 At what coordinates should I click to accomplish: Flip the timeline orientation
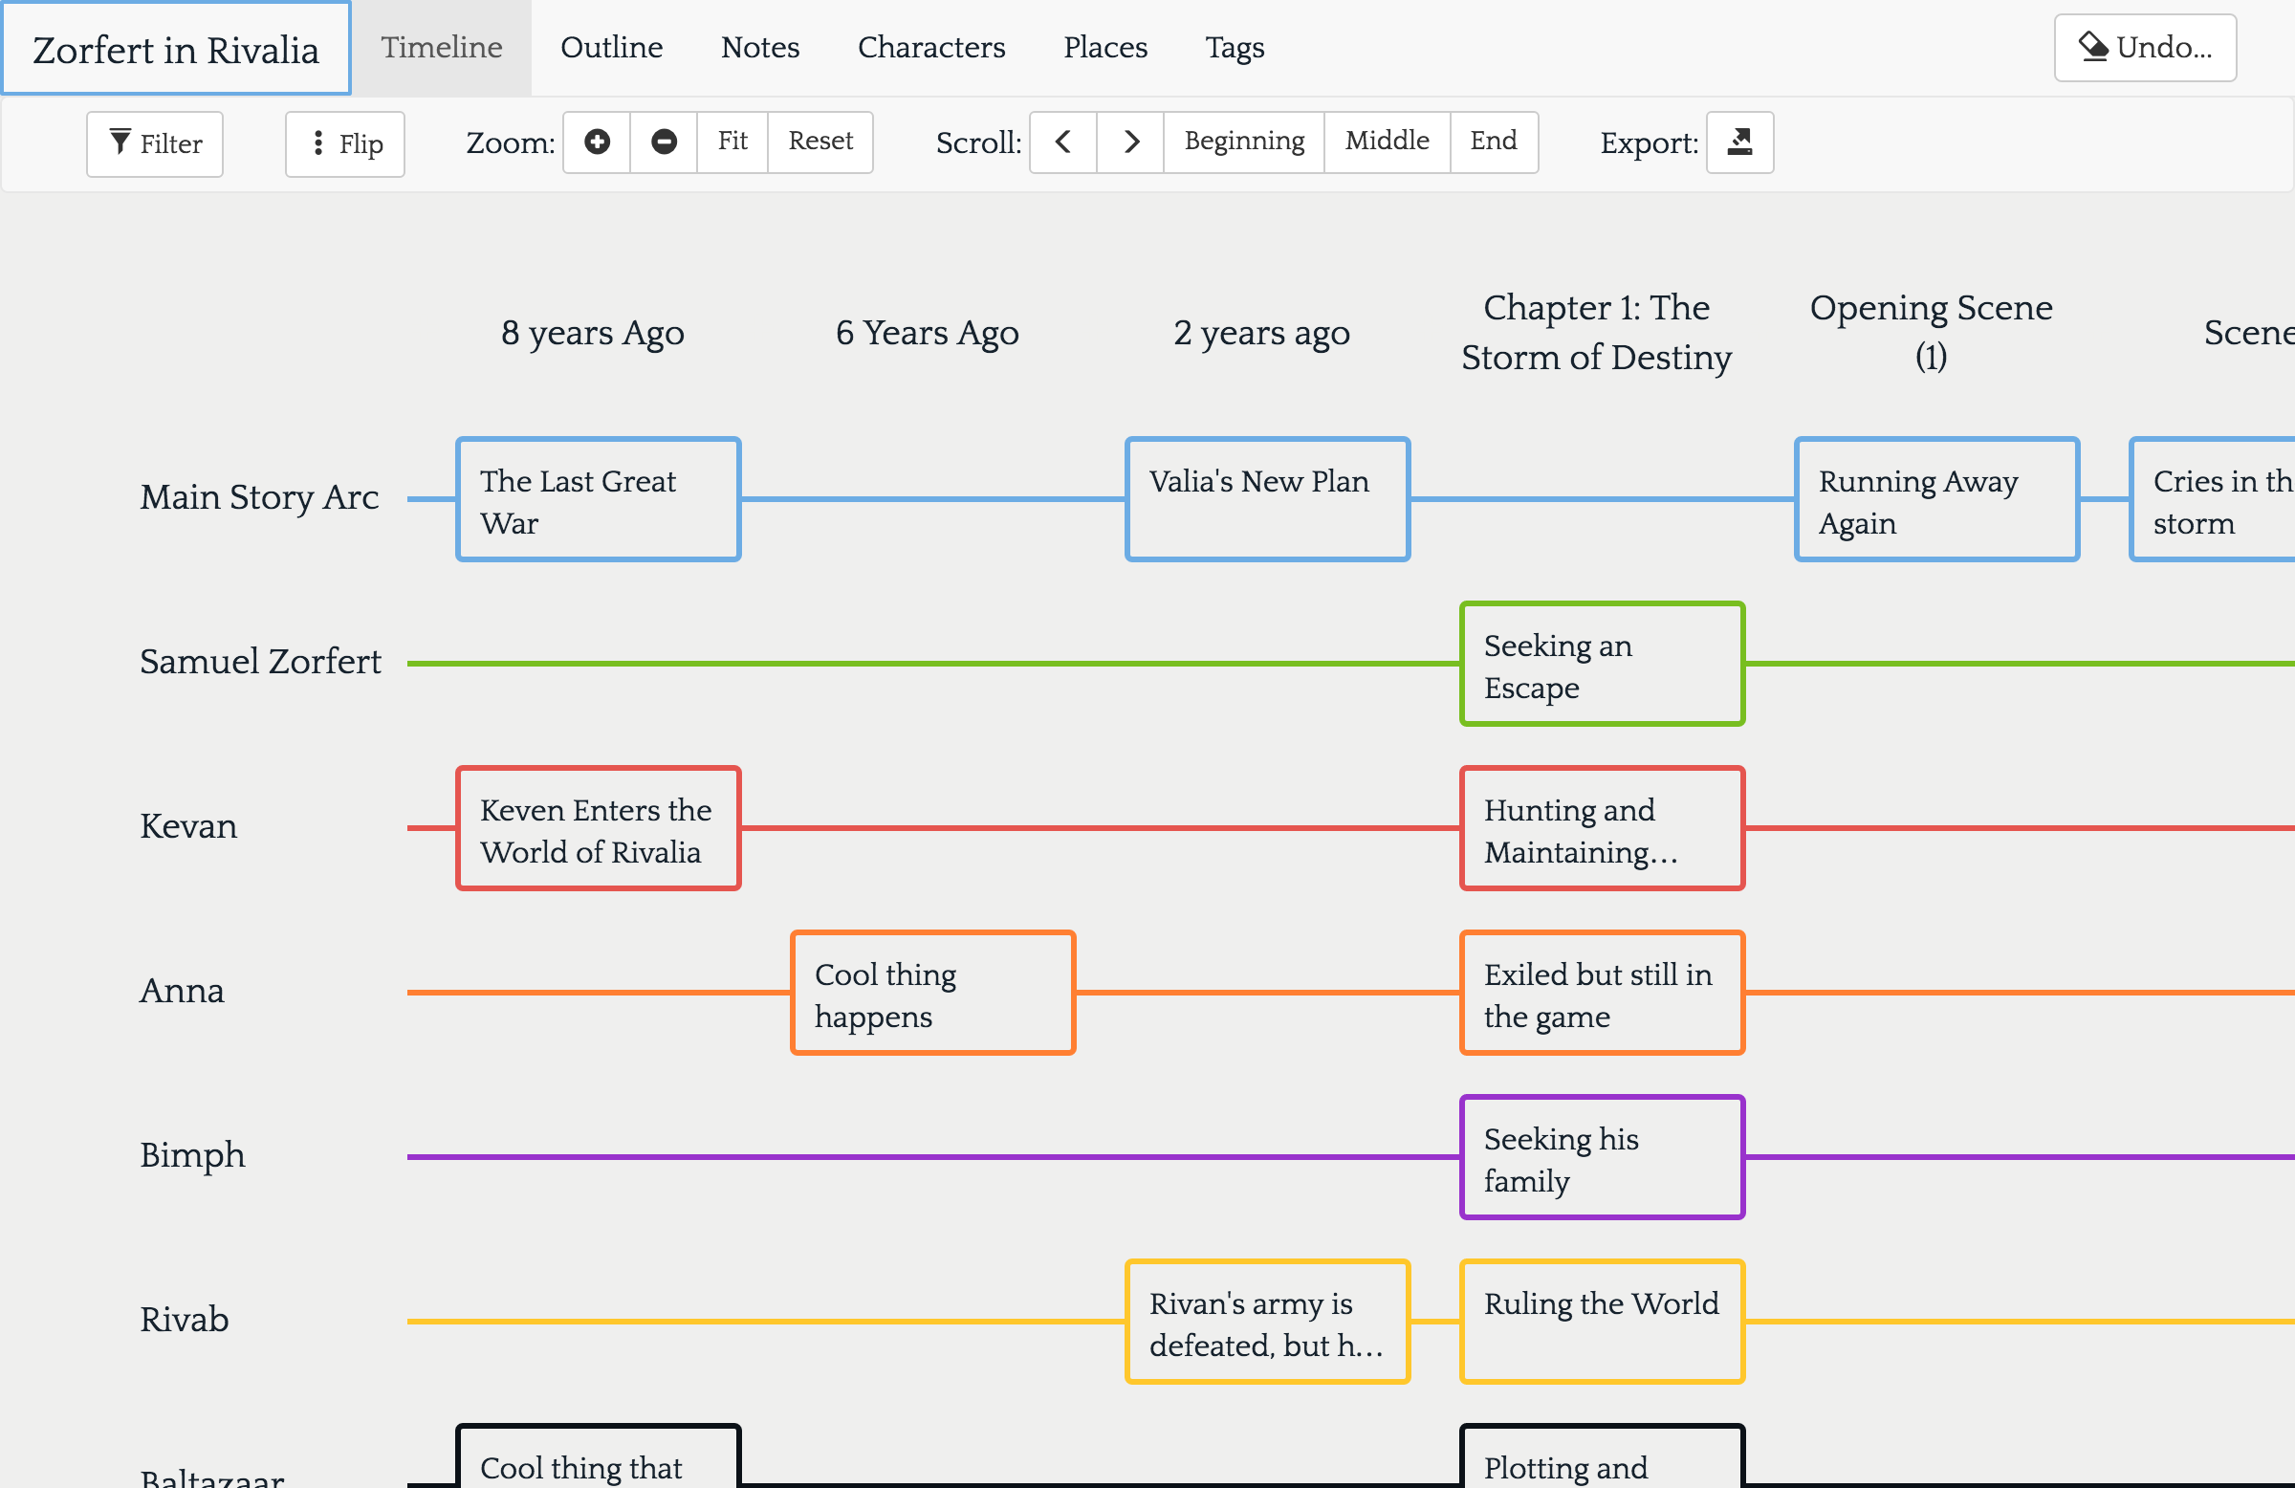point(345,143)
